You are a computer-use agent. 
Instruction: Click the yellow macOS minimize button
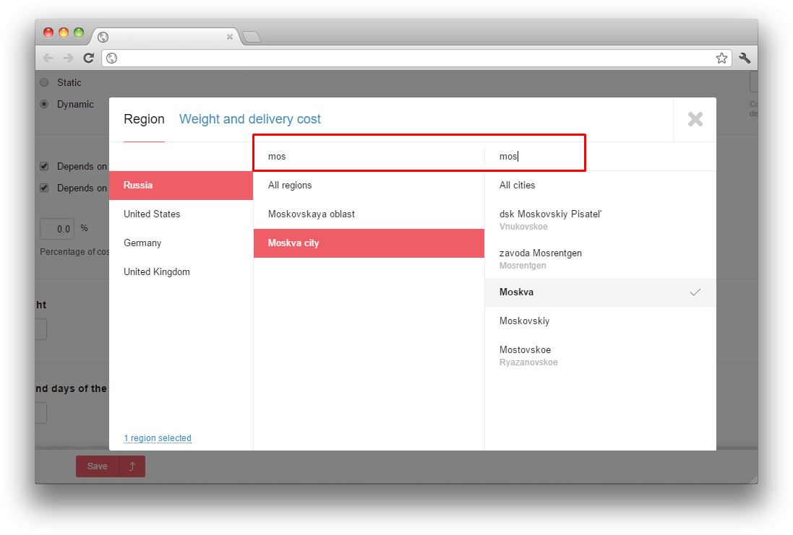point(64,32)
